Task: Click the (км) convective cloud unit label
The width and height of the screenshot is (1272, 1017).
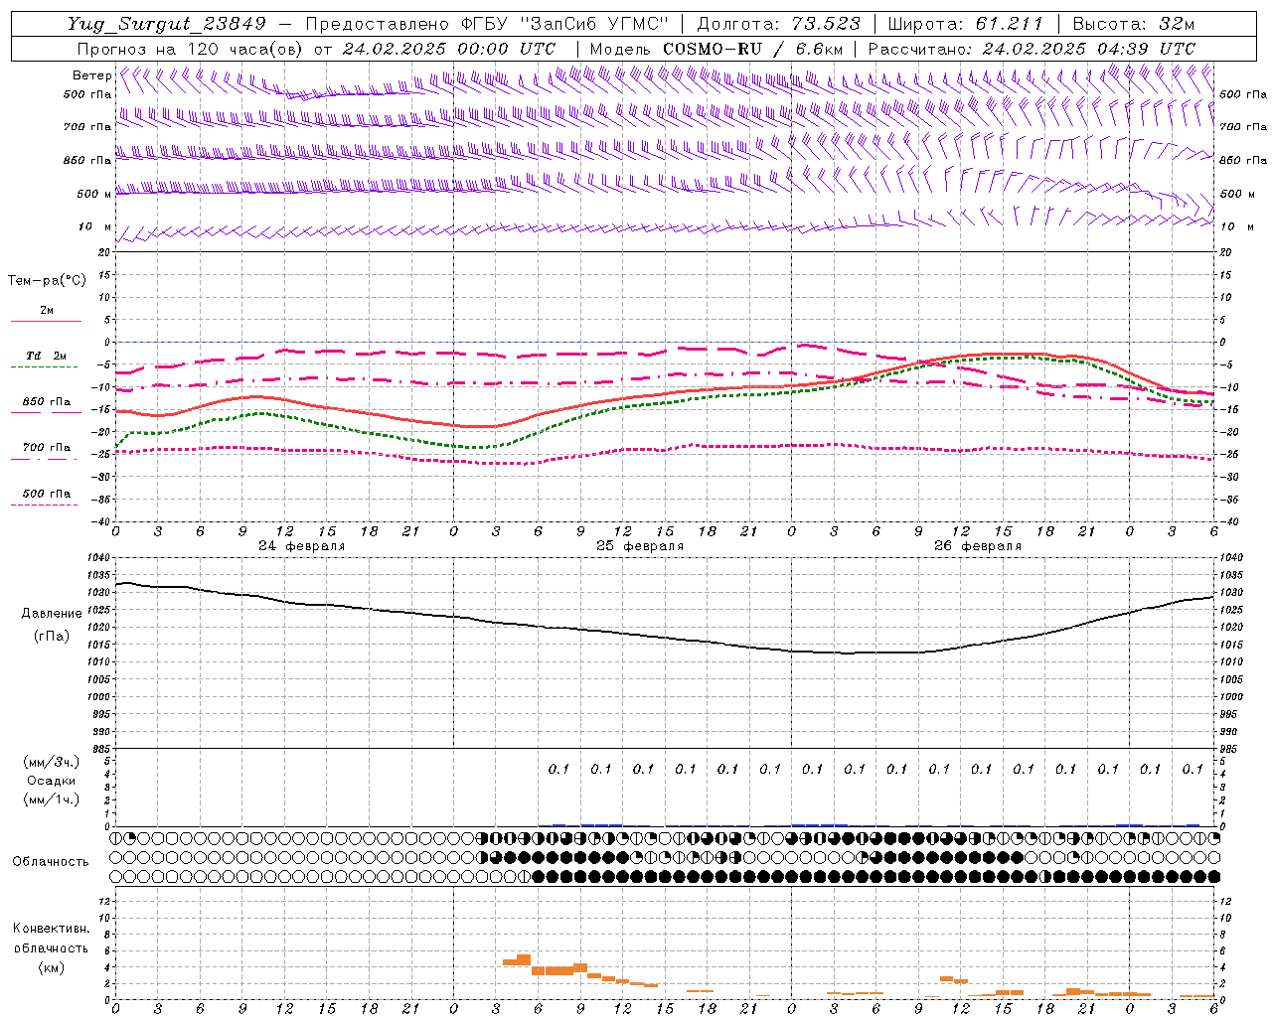Action: [x=51, y=967]
